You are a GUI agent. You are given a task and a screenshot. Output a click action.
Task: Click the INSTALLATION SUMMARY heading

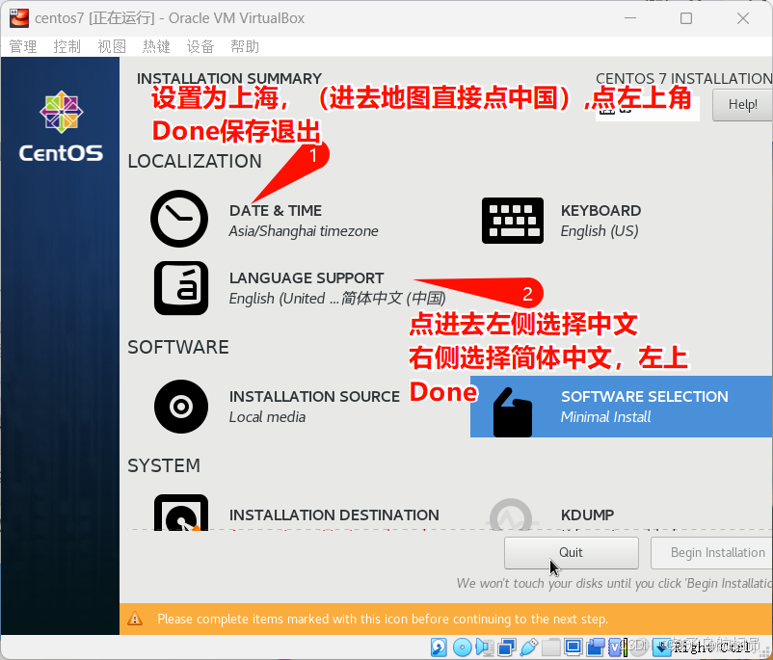click(x=229, y=78)
